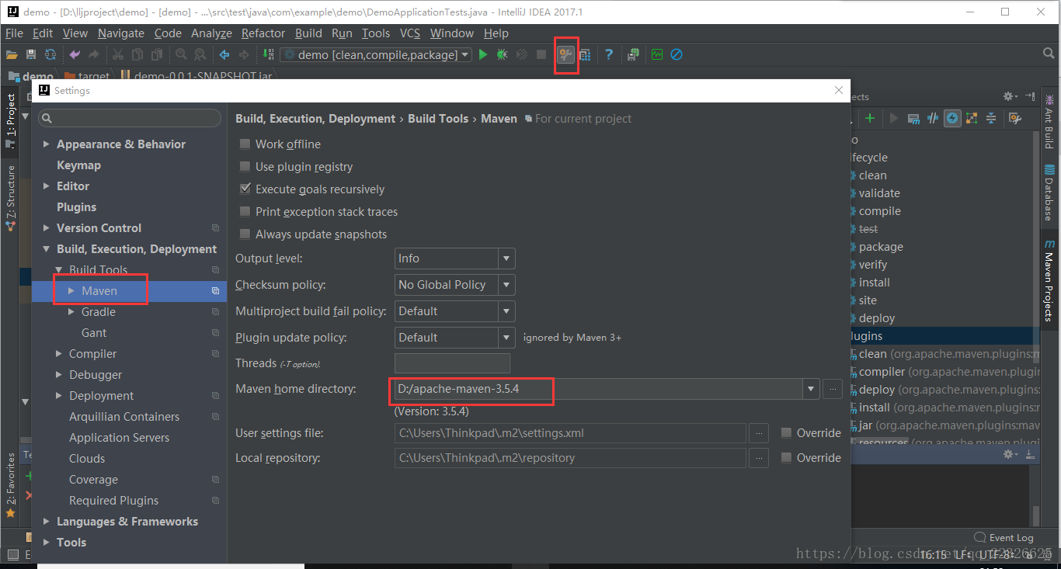The image size is (1061, 569).
Task: Click the Settings search field
Action: (x=129, y=118)
